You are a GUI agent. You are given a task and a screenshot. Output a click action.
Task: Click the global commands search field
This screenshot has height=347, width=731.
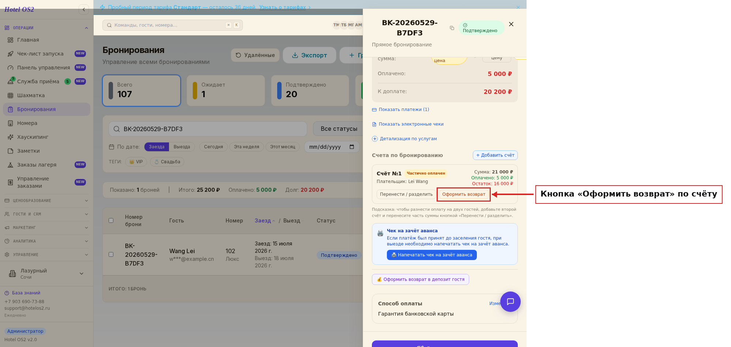coord(172,25)
